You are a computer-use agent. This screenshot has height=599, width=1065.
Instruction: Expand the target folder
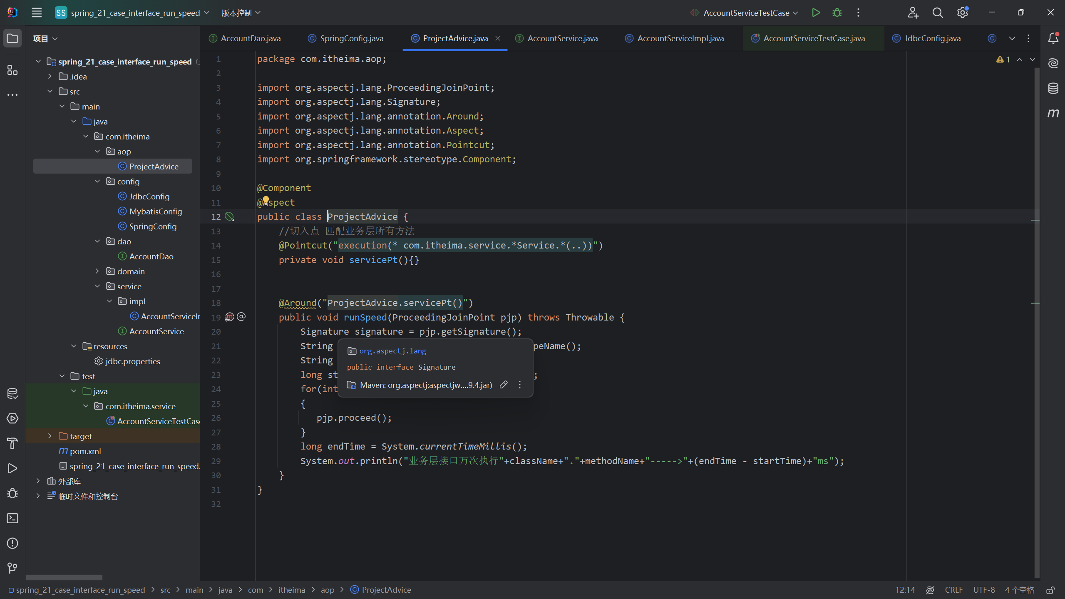50,436
